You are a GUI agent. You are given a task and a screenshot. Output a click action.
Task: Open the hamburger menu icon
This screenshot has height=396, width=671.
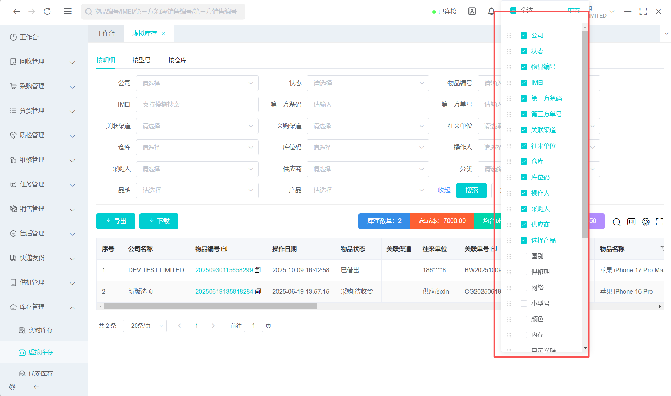[x=68, y=12]
